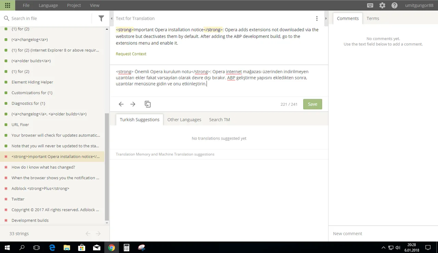
Task: Select the Other Languages tab
Action: coord(184,120)
